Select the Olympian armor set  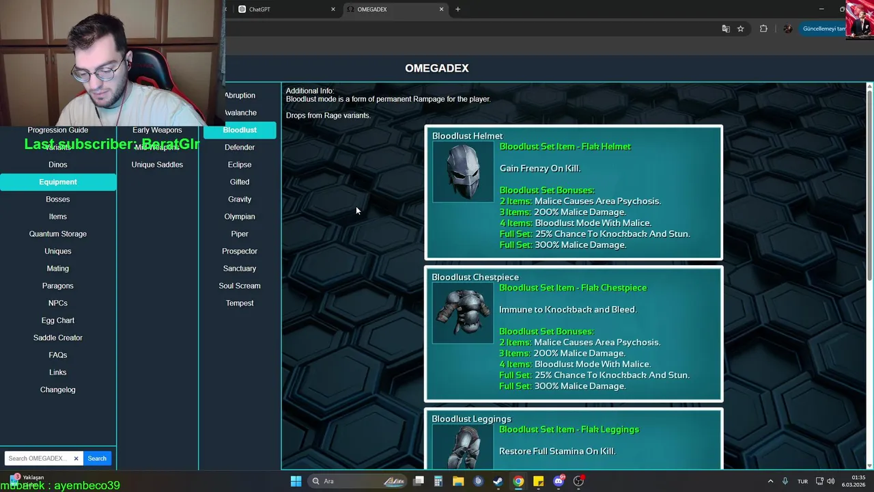click(240, 217)
